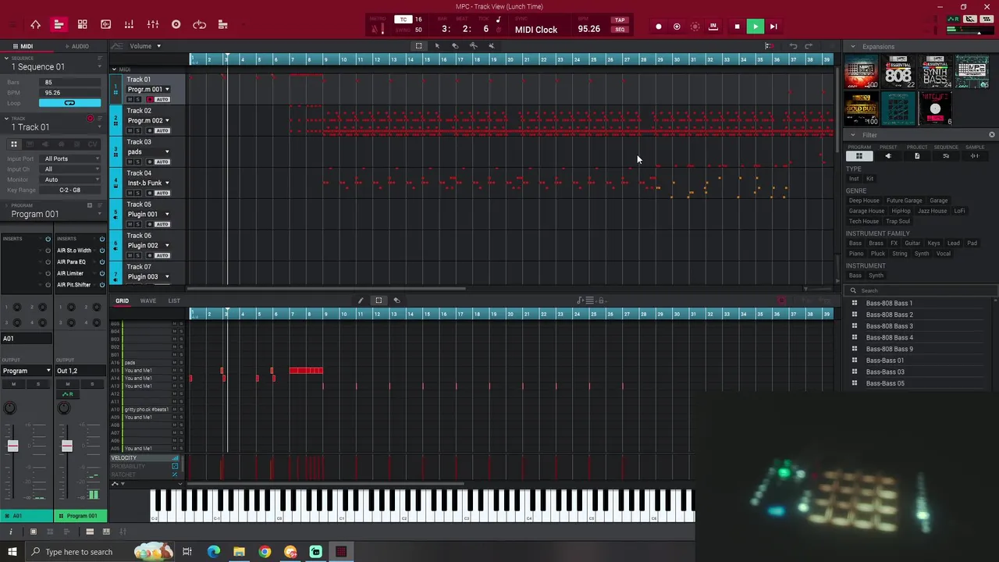Switch to the LIST editor tab
999x562 pixels.
coord(174,301)
